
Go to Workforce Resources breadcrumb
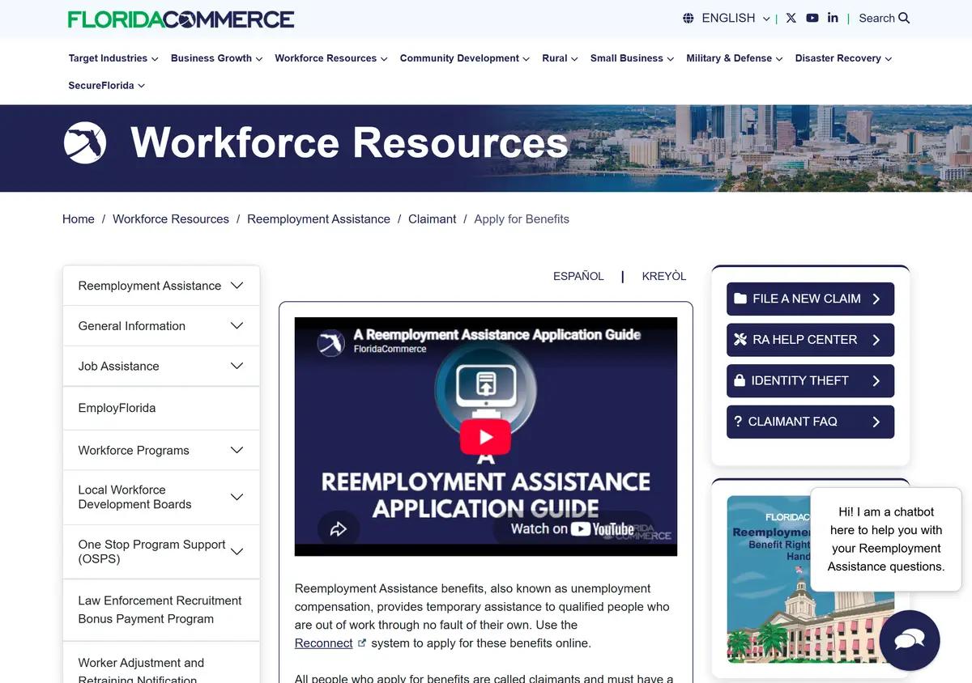171,218
